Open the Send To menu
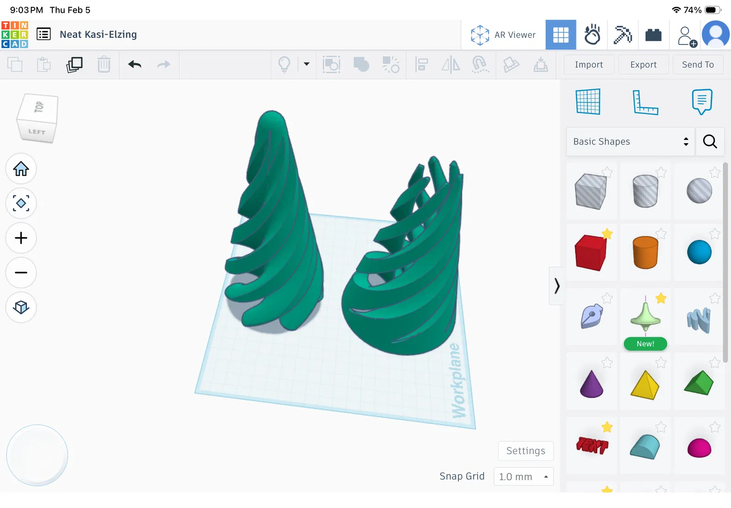Screen dimensions: 731x508 point(698,64)
